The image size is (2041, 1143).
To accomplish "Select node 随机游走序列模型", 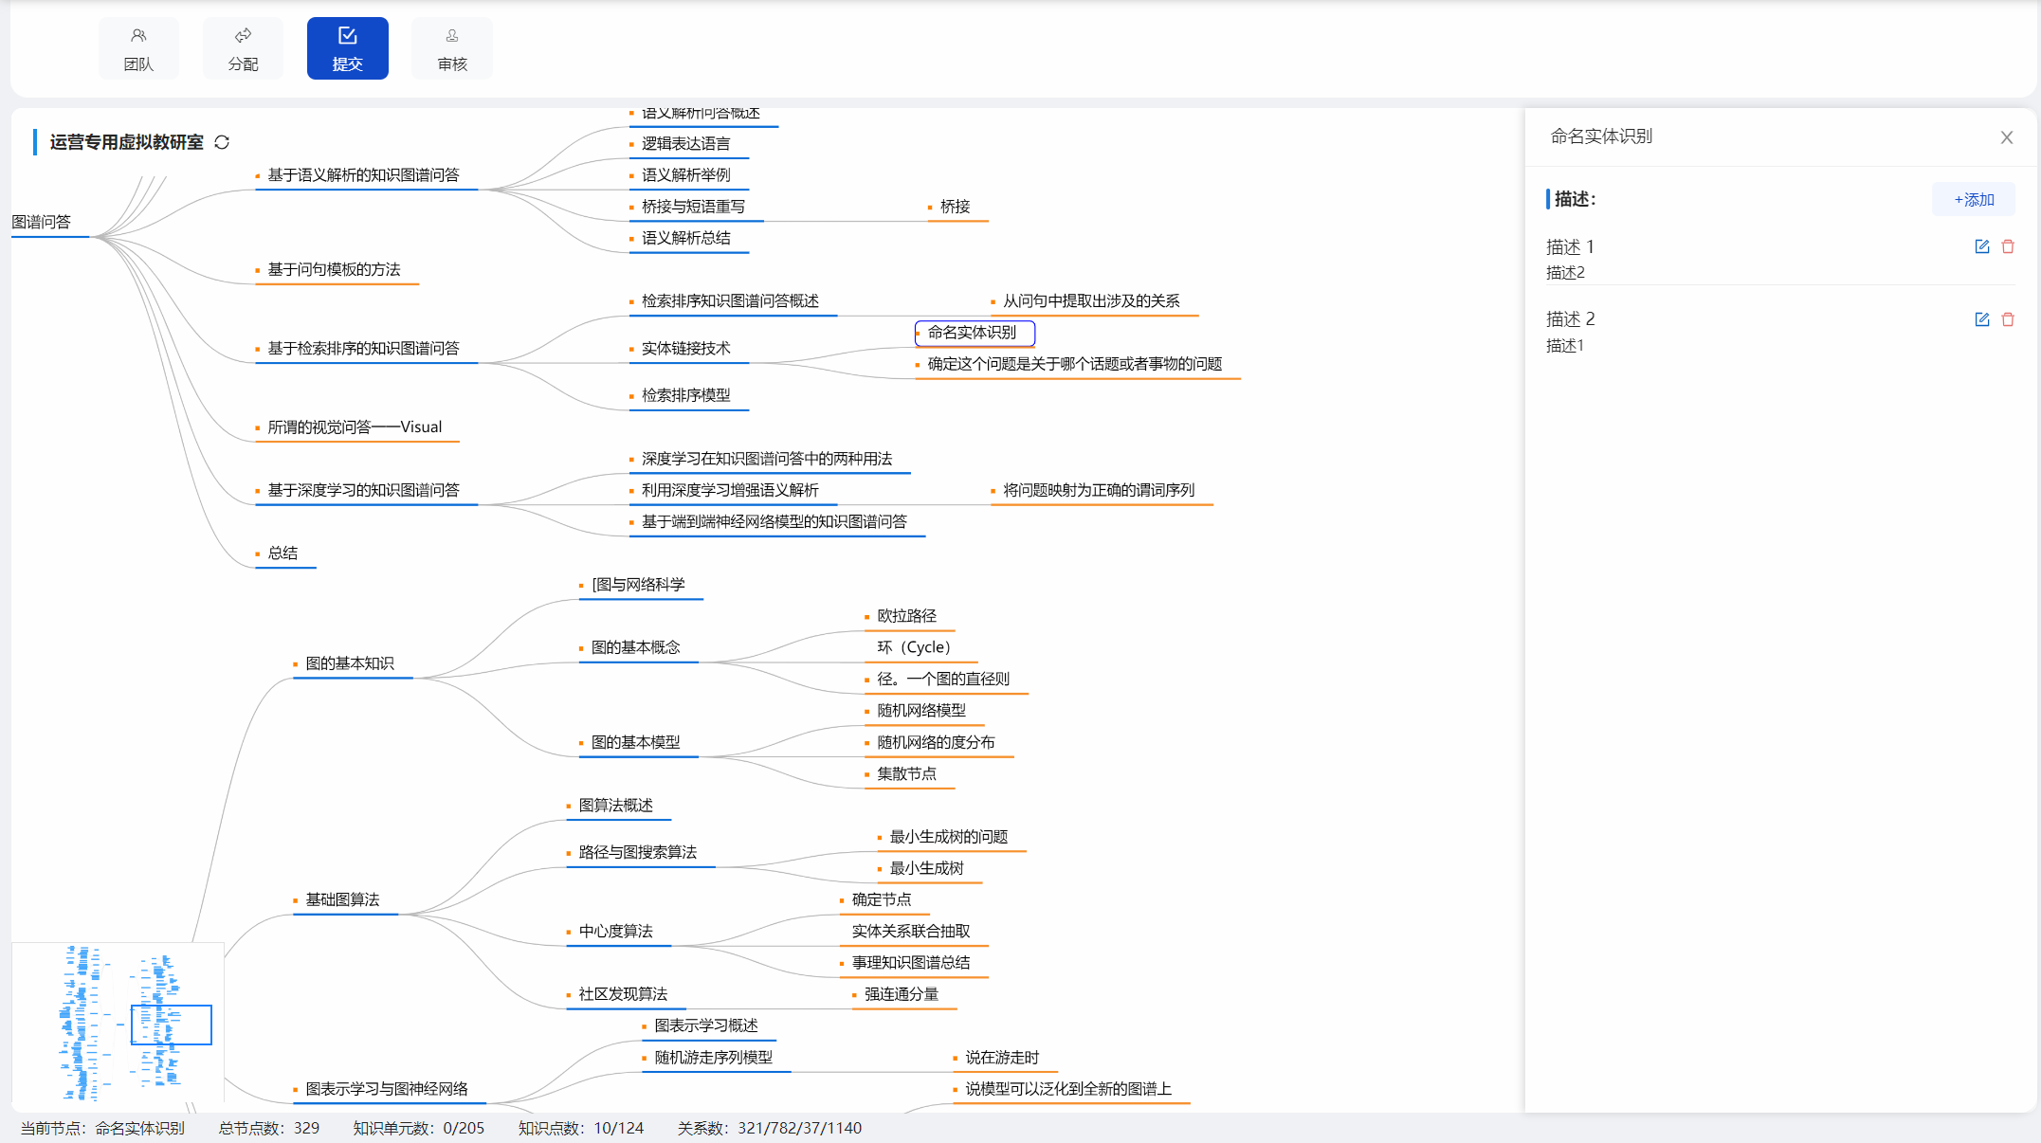I will [x=713, y=1058].
